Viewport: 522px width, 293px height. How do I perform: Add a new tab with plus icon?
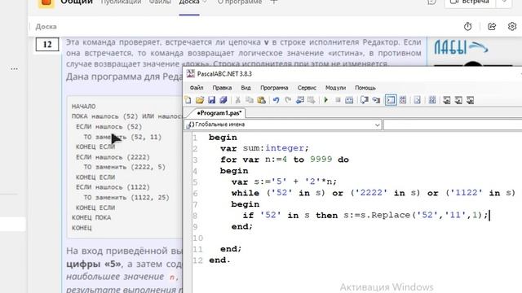click(x=274, y=2)
